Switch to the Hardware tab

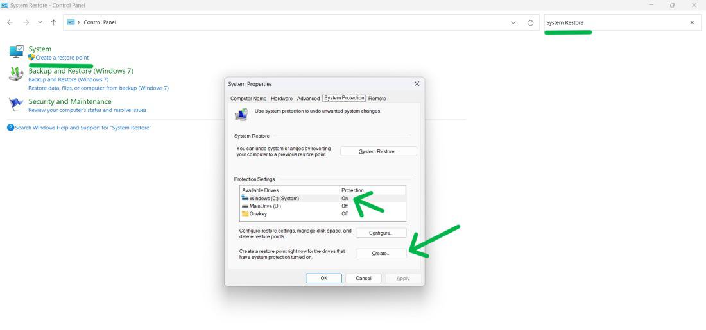[x=282, y=99]
